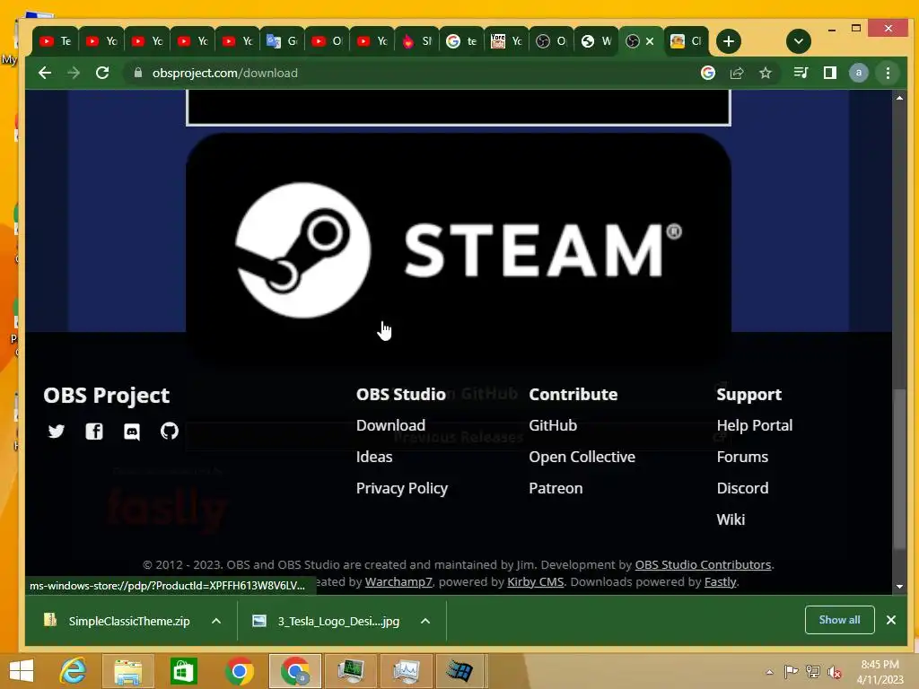Open the Privacy Policy link
Image resolution: width=919 pixels, height=689 pixels.
coord(401,488)
